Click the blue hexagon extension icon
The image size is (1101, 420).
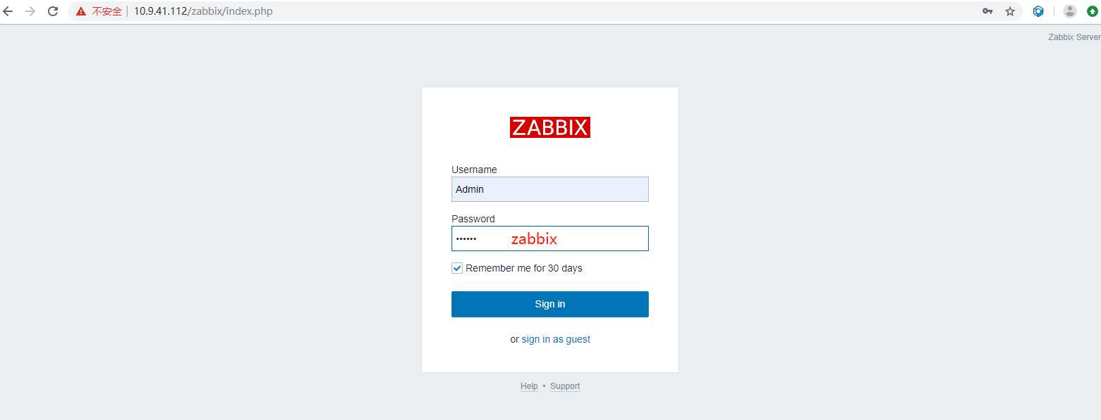[x=1038, y=11]
